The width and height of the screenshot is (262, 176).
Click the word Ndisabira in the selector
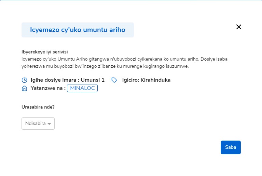(35, 124)
